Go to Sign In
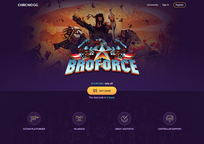204x144 pixels. pyautogui.click(x=165, y=5)
